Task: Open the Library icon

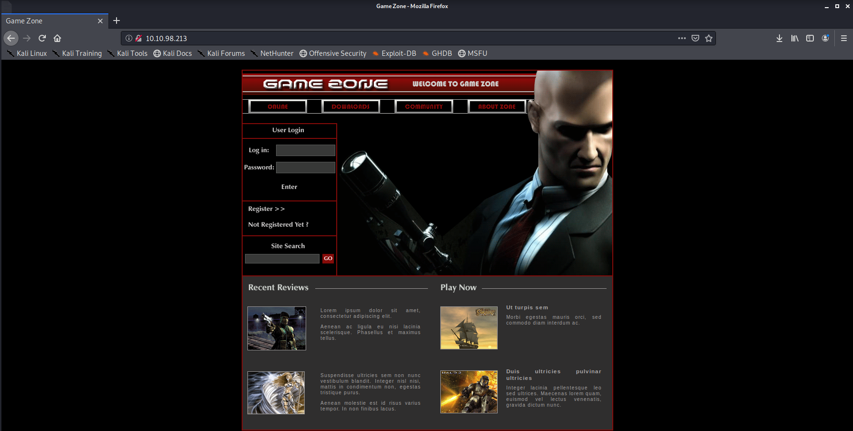Action: click(795, 38)
